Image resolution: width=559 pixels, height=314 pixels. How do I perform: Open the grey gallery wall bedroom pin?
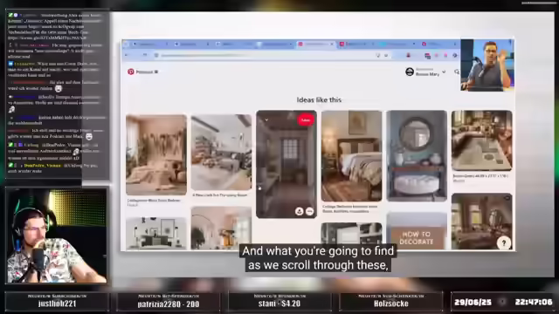[156, 234]
